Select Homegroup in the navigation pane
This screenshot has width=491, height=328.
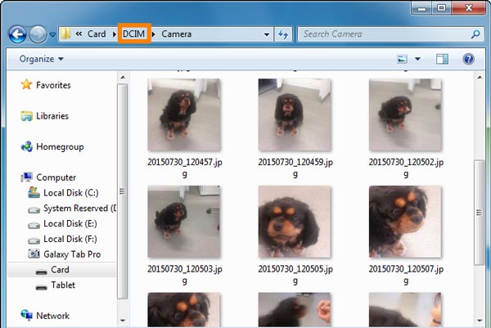[60, 146]
